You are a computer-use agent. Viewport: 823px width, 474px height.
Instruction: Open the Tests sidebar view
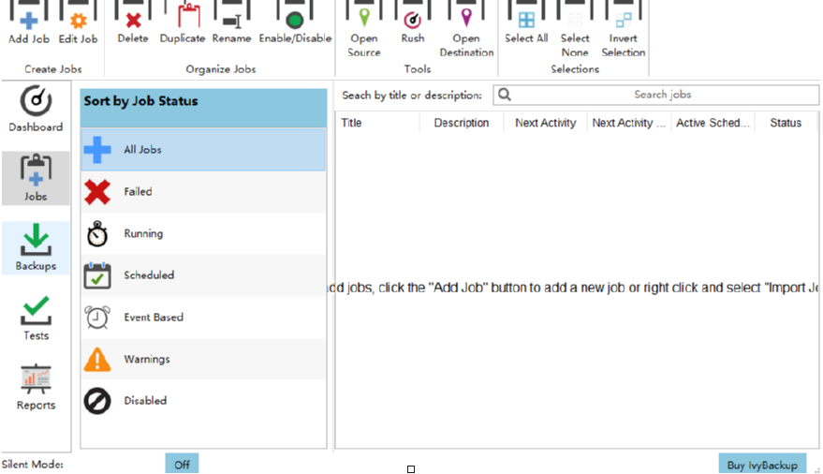[36, 317]
